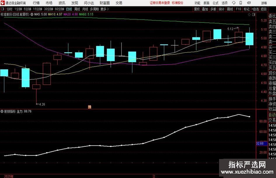Screen dimensions: 276x178
Task: Open the 功能 menu
Action: 197,3
